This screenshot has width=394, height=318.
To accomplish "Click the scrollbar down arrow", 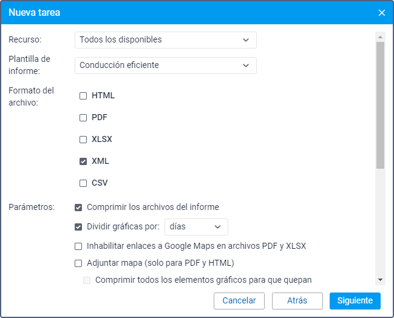I will point(380,279).
